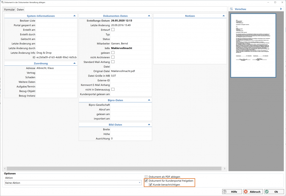Screen dimensions: 286x196
Task: Uncheck 'Dokument für Kundenportal freigeben'
Action: click(x=146, y=181)
